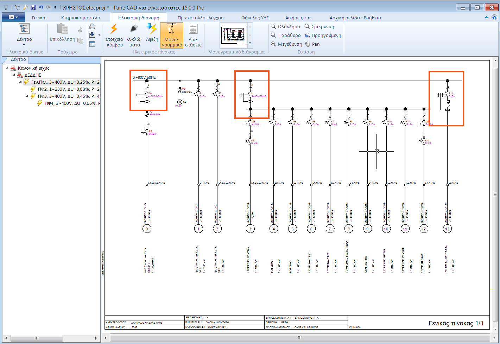Toggle the Μονογραμμικό single-line view button
The image size is (500, 344).
(172, 35)
